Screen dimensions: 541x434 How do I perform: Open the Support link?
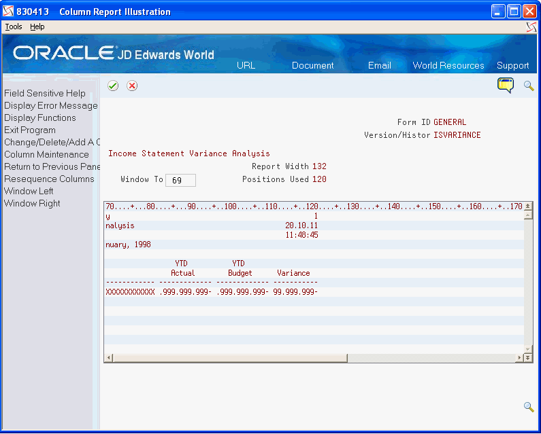(512, 65)
